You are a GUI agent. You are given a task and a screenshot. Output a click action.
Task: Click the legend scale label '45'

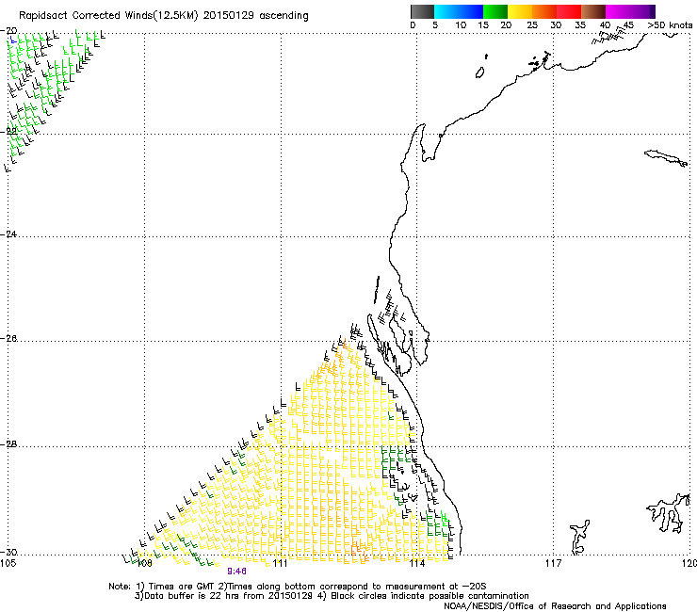click(x=628, y=25)
